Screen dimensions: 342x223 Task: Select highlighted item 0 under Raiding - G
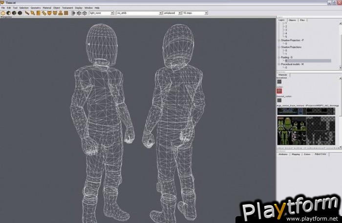tap(308, 61)
